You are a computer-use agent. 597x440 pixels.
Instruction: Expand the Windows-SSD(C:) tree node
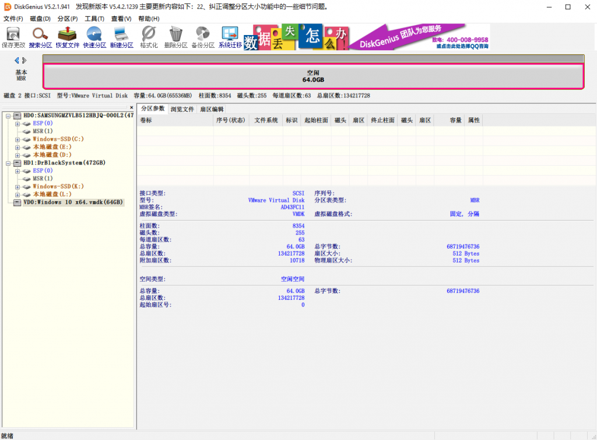(x=17, y=139)
